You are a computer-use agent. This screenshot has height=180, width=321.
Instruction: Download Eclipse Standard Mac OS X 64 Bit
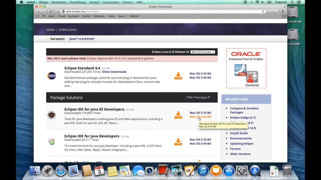pos(201,77)
